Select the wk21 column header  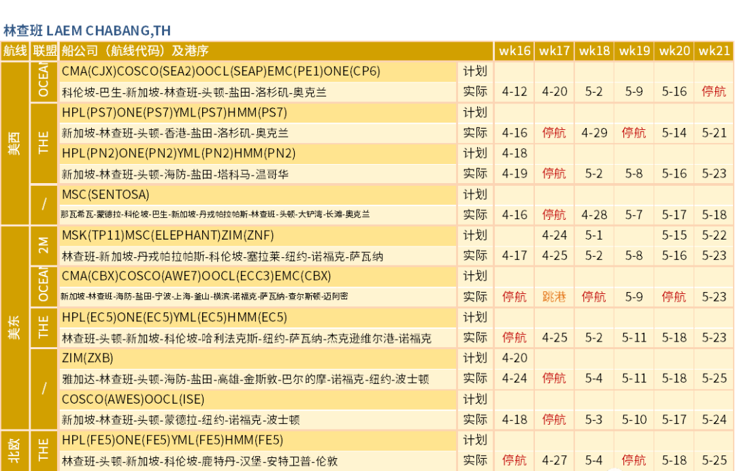point(715,51)
